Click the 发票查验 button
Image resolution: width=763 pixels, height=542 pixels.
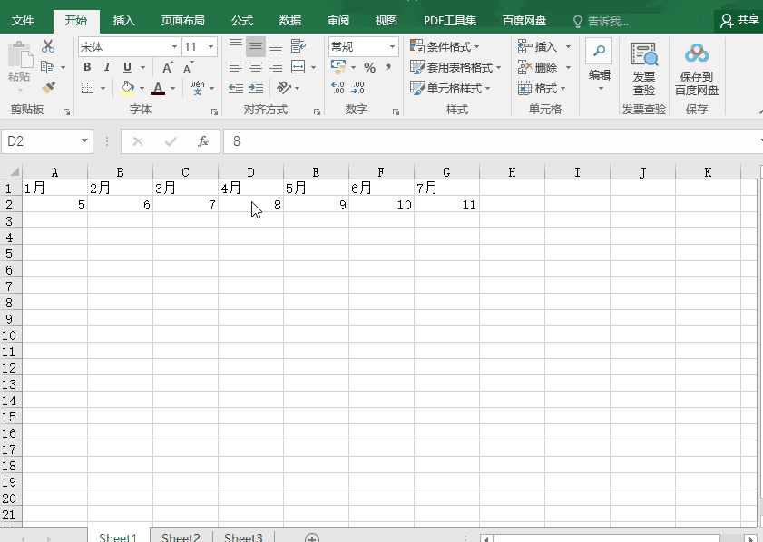pos(644,68)
